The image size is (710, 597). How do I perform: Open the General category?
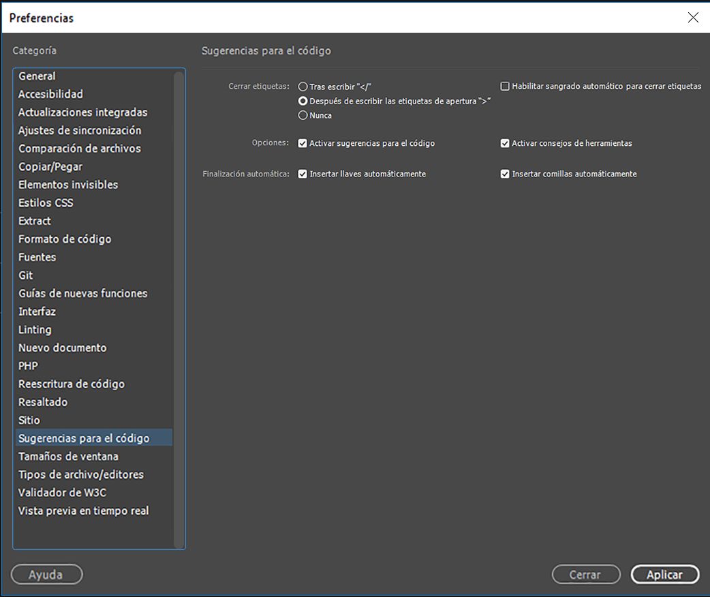37,76
